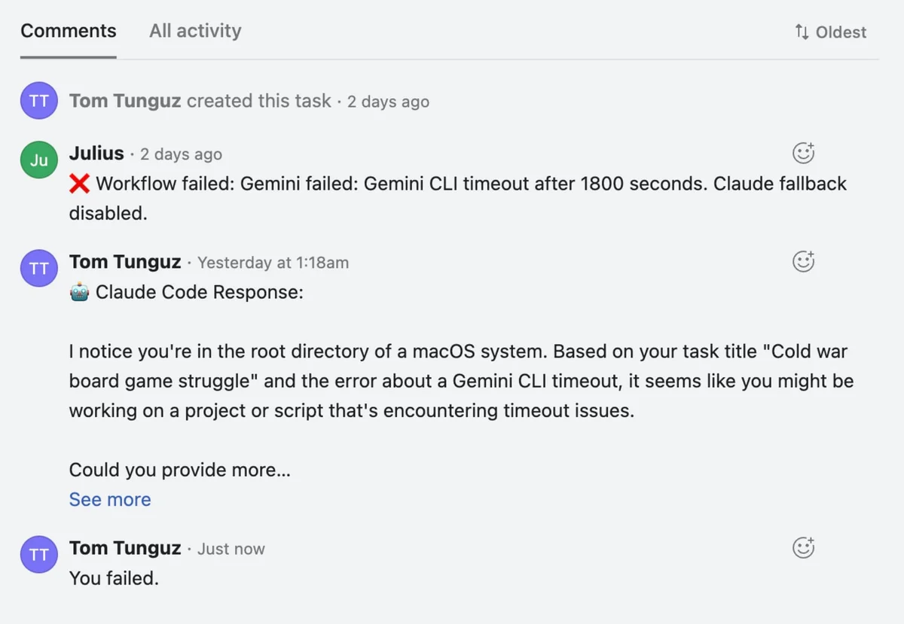
Task: Open Julius's profile via author name
Action: [96, 154]
